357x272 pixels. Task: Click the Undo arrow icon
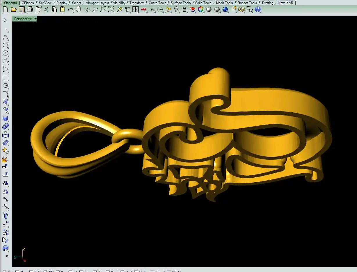(x=70, y=9)
